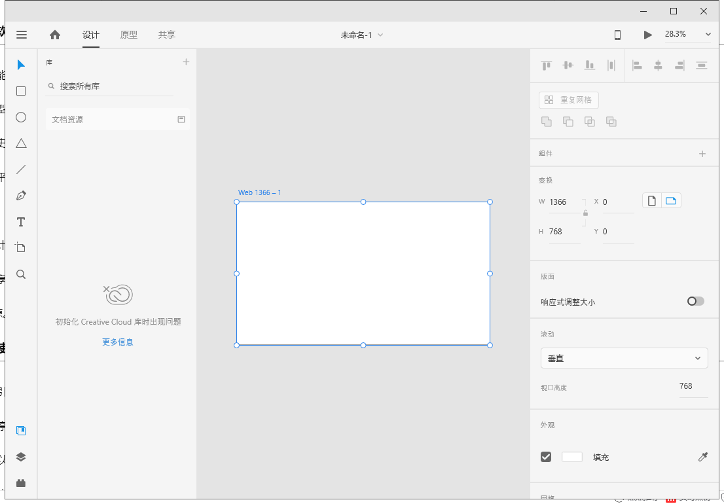Click the Exclude overlap boolean icon
The image size is (724, 504).
point(611,122)
